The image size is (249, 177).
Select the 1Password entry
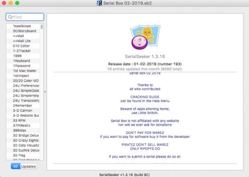23,66
